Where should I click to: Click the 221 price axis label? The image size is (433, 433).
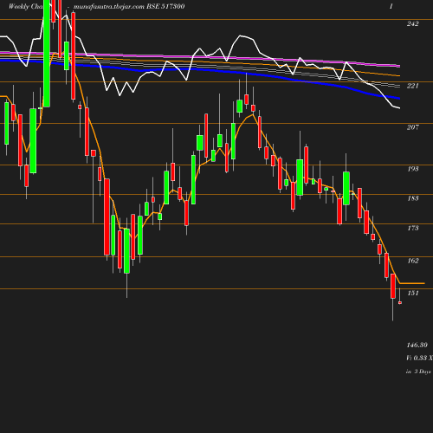point(412,86)
